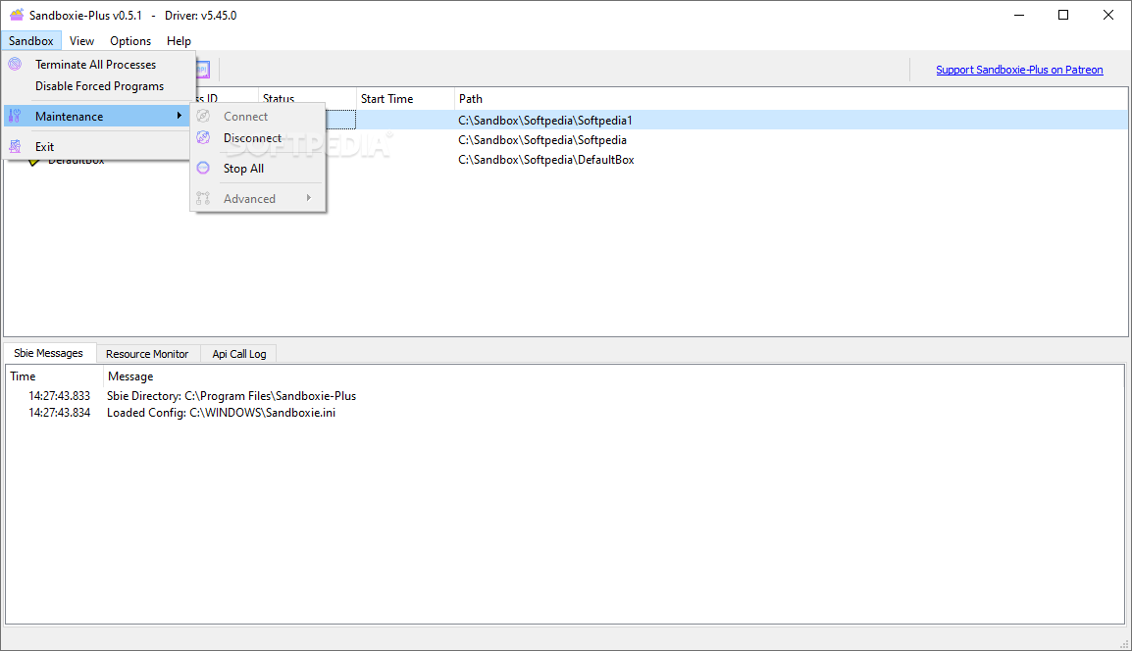Screen dimensions: 1132x651
Task: Choose Terminate All Processes
Action: pyautogui.click(x=95, y=65)
